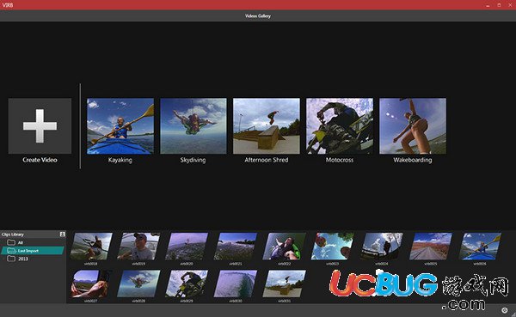This screenshot has width=516, height=317.
Task: Select clip virb0022 thumbnail
Action: pos(285,247)
